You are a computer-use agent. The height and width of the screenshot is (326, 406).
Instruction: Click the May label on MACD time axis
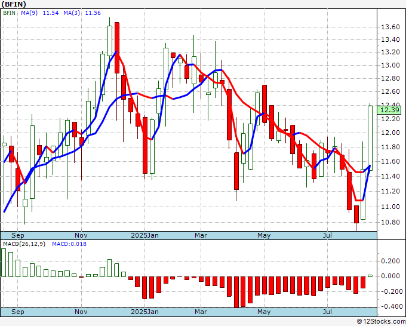pyautogui.click(x=264, y=312)
